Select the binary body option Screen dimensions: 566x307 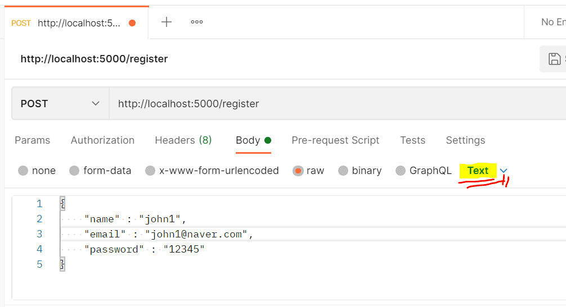pyautogui.click(x=360, y=171)
